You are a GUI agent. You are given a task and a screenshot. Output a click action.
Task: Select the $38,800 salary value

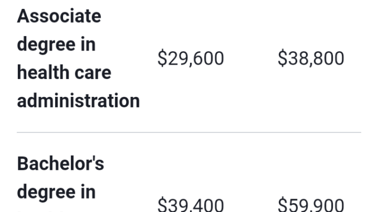coord(311,58)
